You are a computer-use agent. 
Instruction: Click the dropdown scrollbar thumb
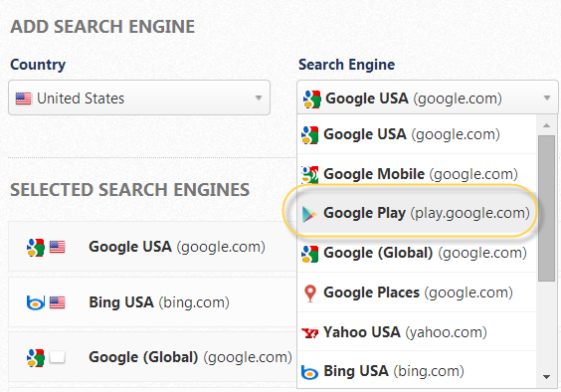[546, 208]
